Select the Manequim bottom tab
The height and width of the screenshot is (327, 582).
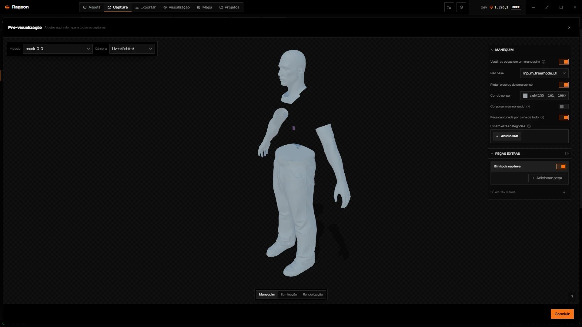[267, 295]
